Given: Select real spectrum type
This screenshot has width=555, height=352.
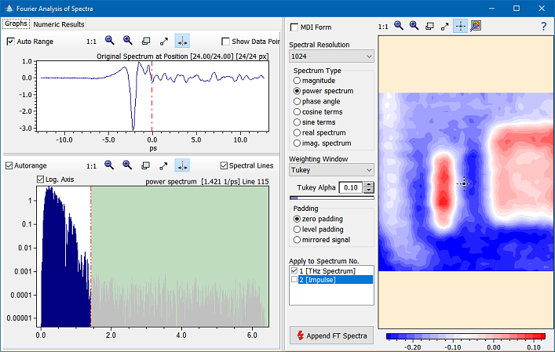Looking at the screenshot, I should point(297,132).
